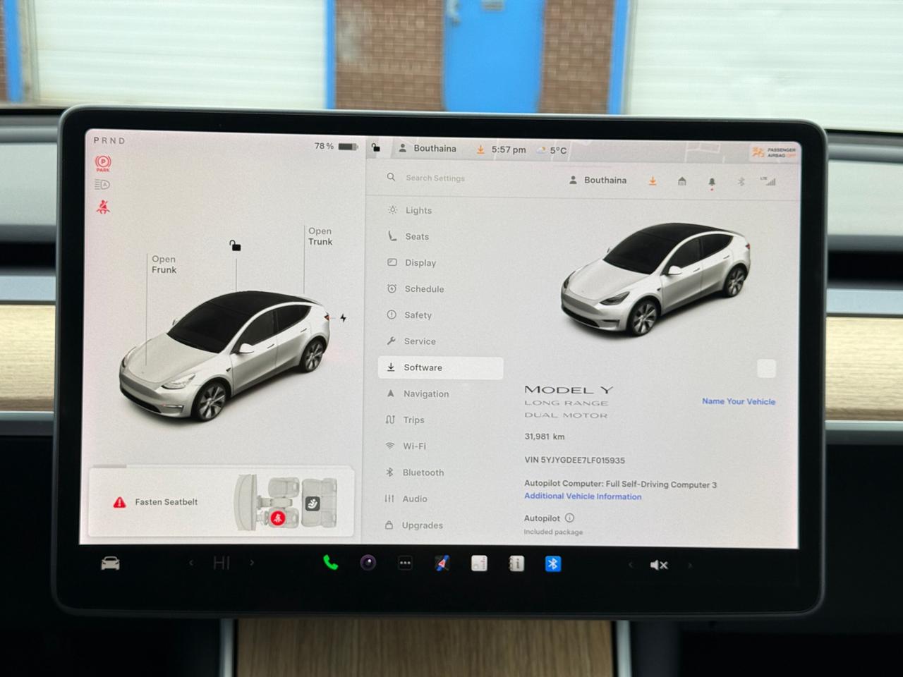Expand Additional Vehicle Information
This screenshot has height=677, width=903.
[x=582, y=496]
